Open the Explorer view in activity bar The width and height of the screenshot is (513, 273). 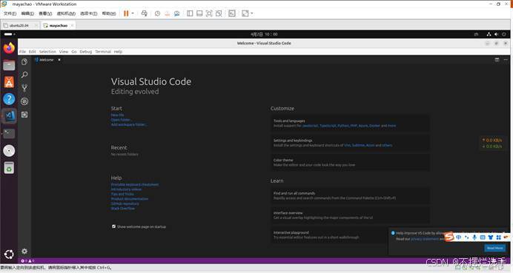[24, 61]
